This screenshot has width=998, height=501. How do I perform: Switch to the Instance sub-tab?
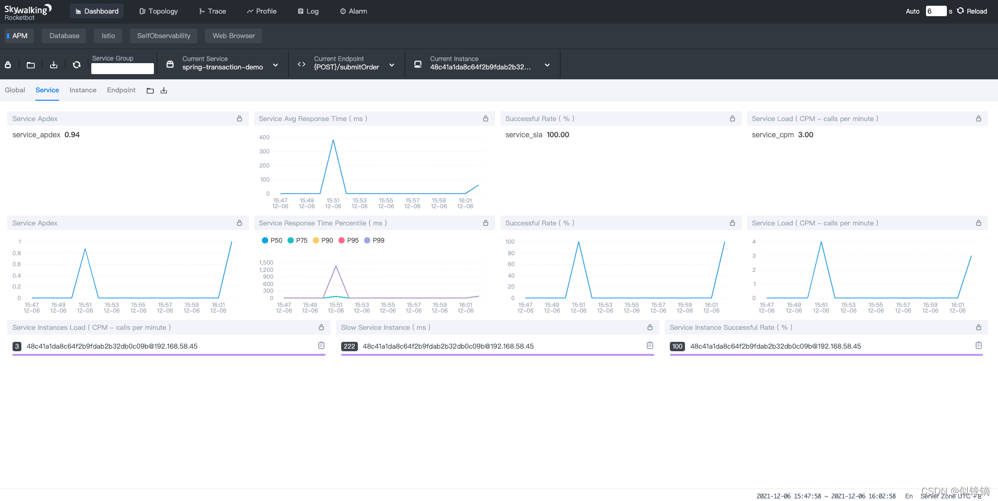[83, 90]
